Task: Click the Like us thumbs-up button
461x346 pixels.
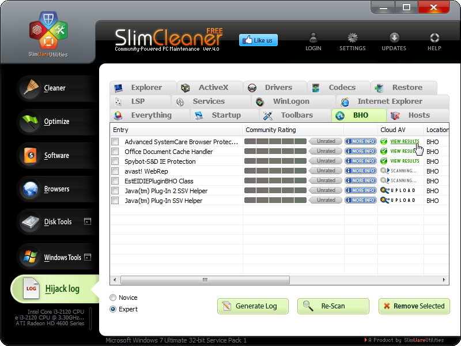Action: click(x=258, y=40)
